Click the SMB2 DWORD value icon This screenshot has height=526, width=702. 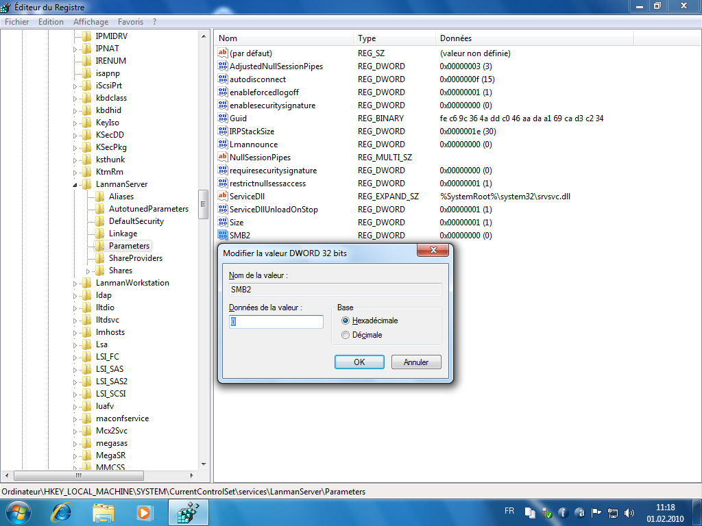[222, 236]
